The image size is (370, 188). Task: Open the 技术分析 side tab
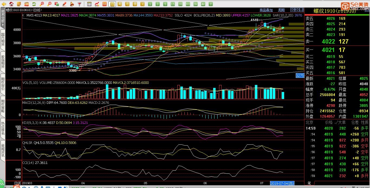tap(3, 18)
